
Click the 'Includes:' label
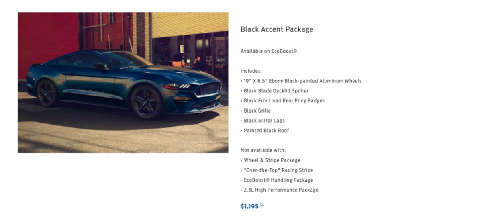(x=251, y=71)
